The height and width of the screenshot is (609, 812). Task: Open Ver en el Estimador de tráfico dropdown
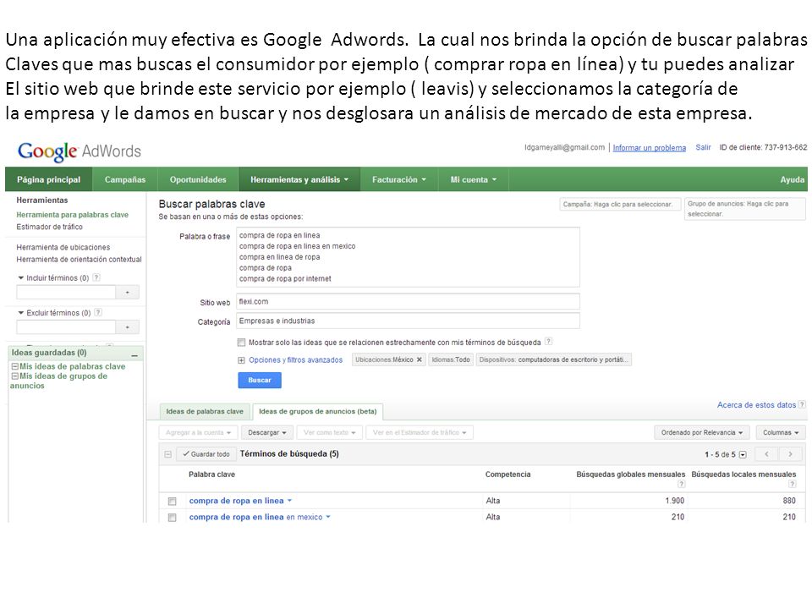tap(420, 432)
